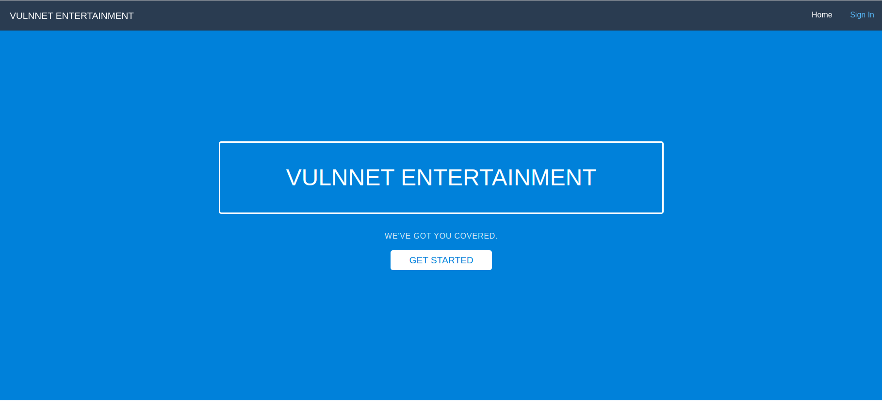Open the Sign In link
Screen dimensions: 882x409
click(862, 15)
